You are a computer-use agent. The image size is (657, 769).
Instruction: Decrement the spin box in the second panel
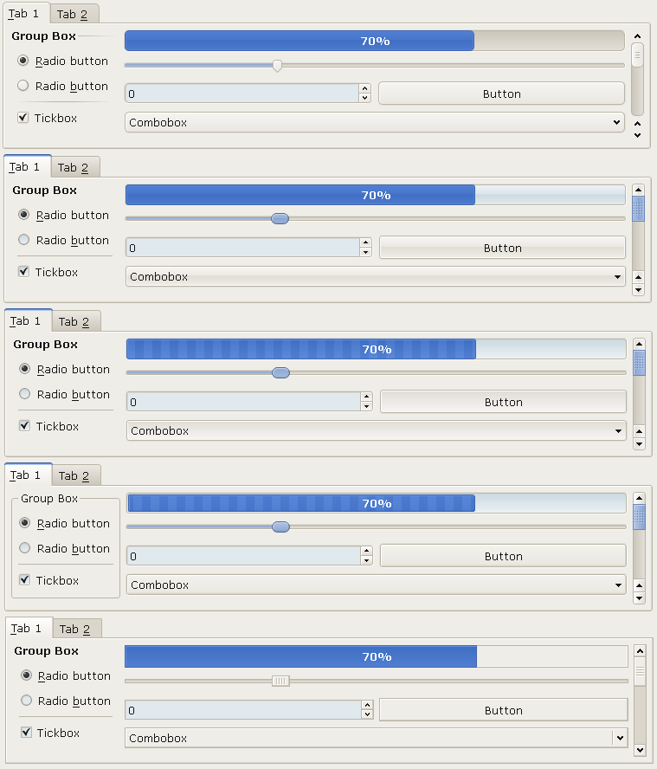click(x=365, y=252)
